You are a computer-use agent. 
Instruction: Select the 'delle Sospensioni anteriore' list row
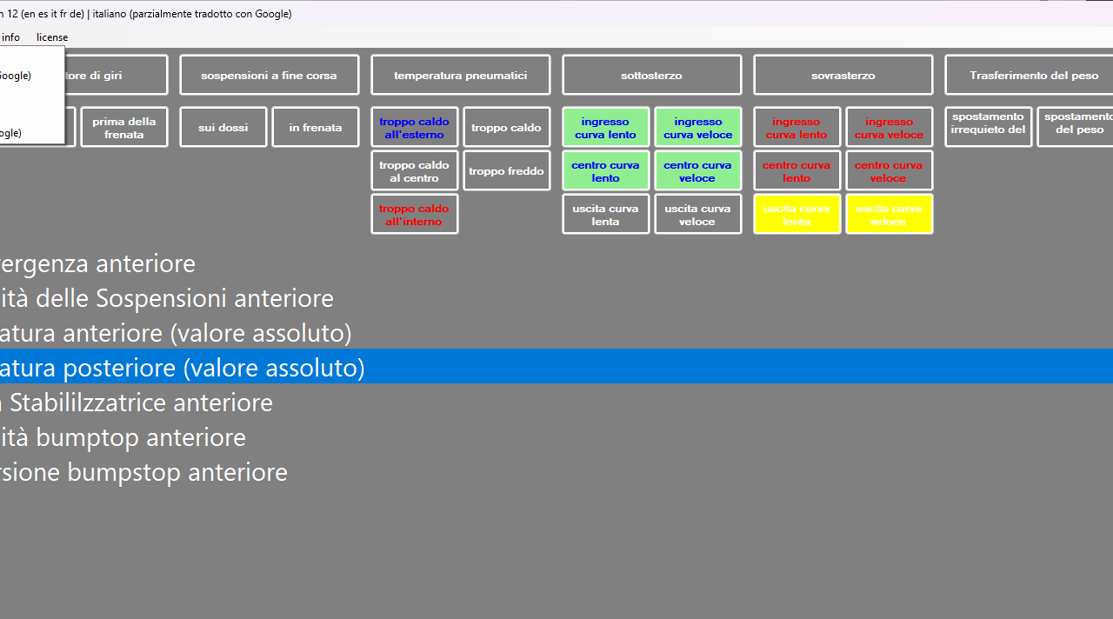coord(556,298)
